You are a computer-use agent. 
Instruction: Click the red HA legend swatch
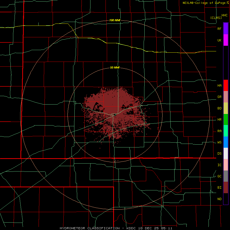pos(226,85)
